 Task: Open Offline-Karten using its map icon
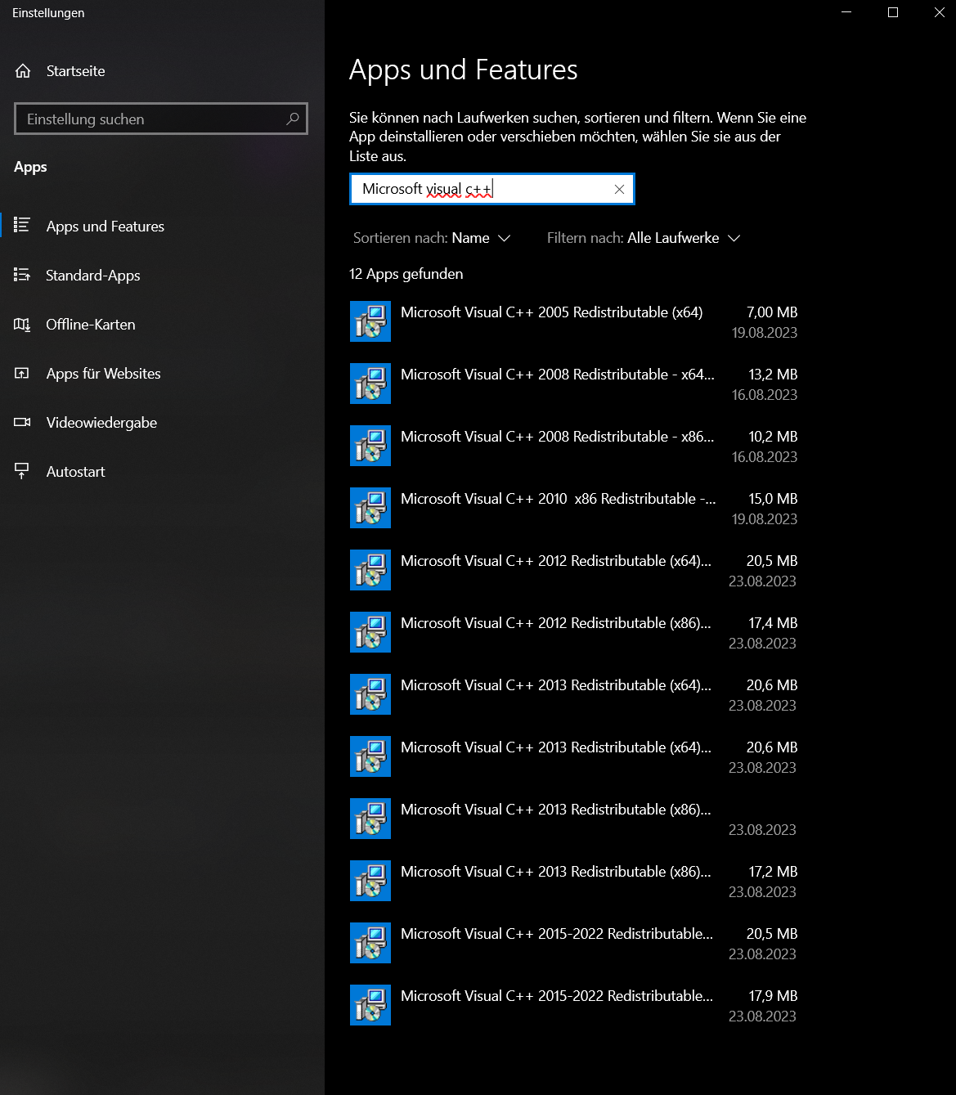pos(22,325)
